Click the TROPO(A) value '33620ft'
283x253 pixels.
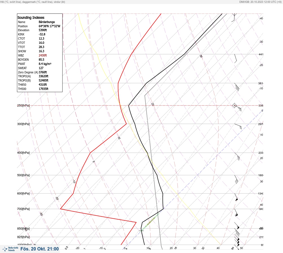(43, 76)
